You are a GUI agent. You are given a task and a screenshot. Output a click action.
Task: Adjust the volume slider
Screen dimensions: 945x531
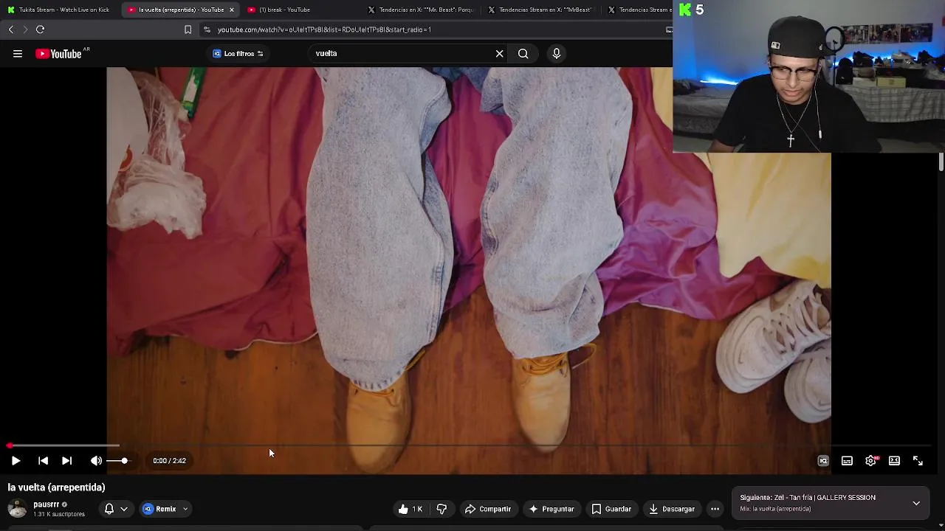tap(117, 461)
